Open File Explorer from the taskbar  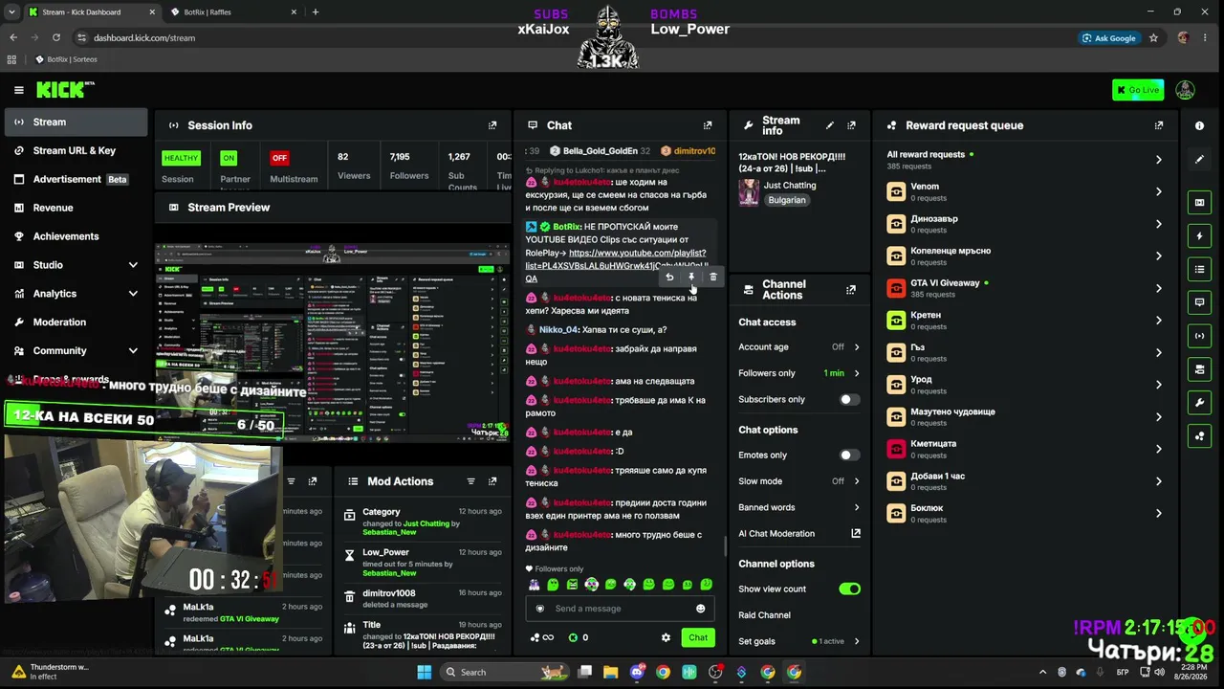coord(611,672)
